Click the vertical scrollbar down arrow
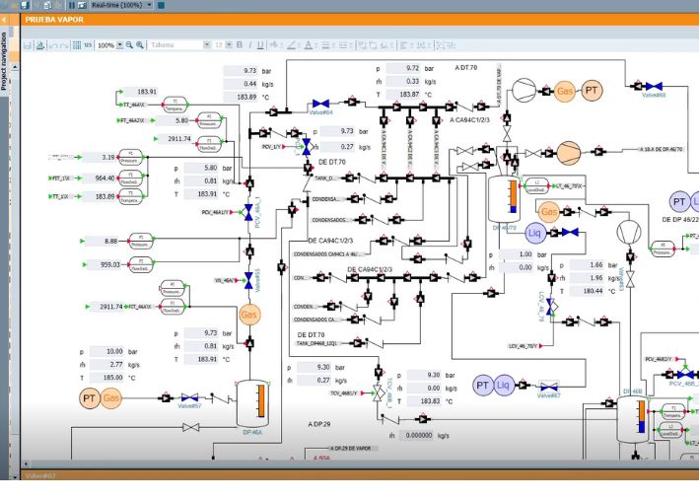 (15, 476)
